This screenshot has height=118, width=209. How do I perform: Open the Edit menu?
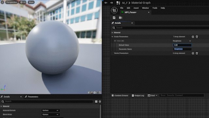(128, 8)
